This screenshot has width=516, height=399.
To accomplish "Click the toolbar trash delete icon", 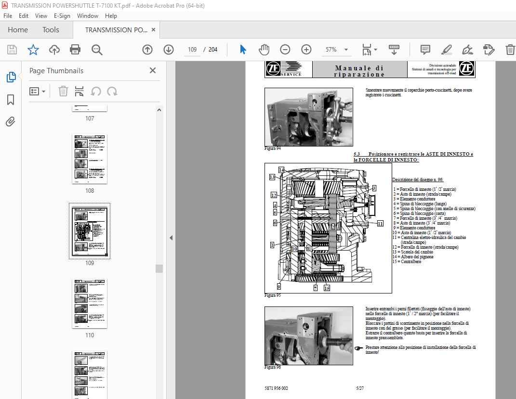I will tap(510, 50).
